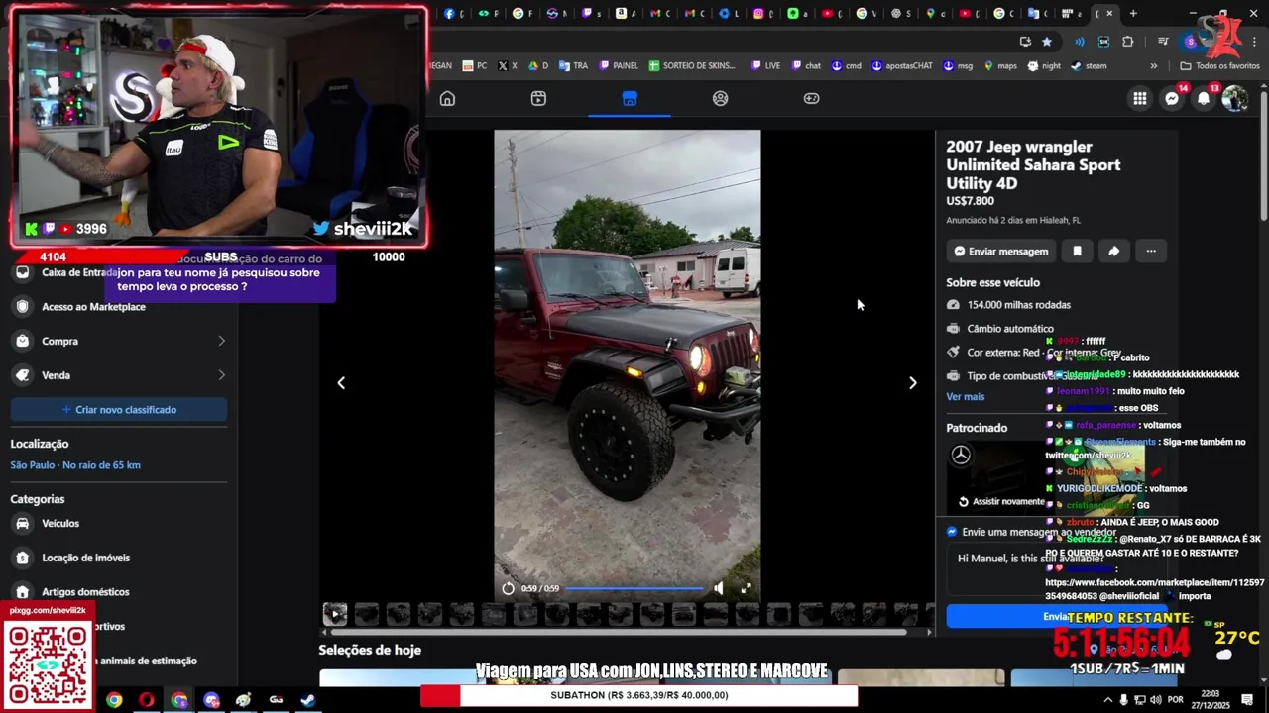Select the first video thumbnail in strip
The width and height of the screenshot is (1269, 713).
coord(335,614)
